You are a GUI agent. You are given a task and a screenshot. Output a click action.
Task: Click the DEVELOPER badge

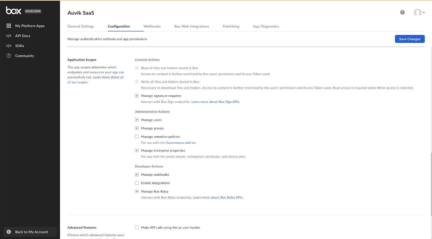pyautogui.click(x=33, y=11)
